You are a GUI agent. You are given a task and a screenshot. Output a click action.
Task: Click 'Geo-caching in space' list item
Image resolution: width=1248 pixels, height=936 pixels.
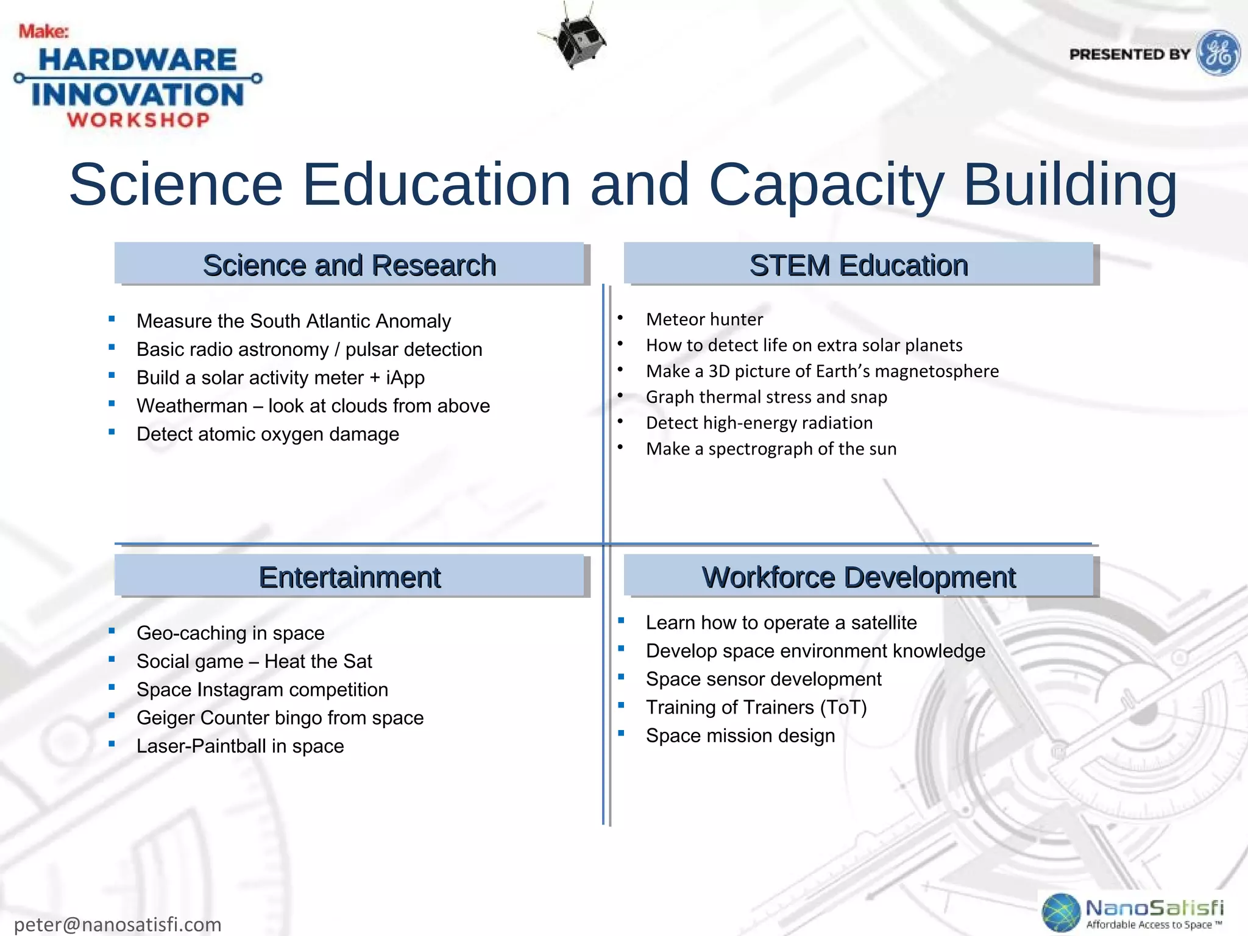pyautogui.click(x=230, y=633)
